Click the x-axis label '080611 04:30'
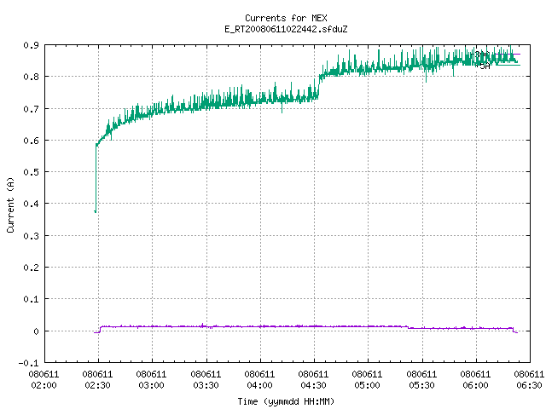 point(313,380)
